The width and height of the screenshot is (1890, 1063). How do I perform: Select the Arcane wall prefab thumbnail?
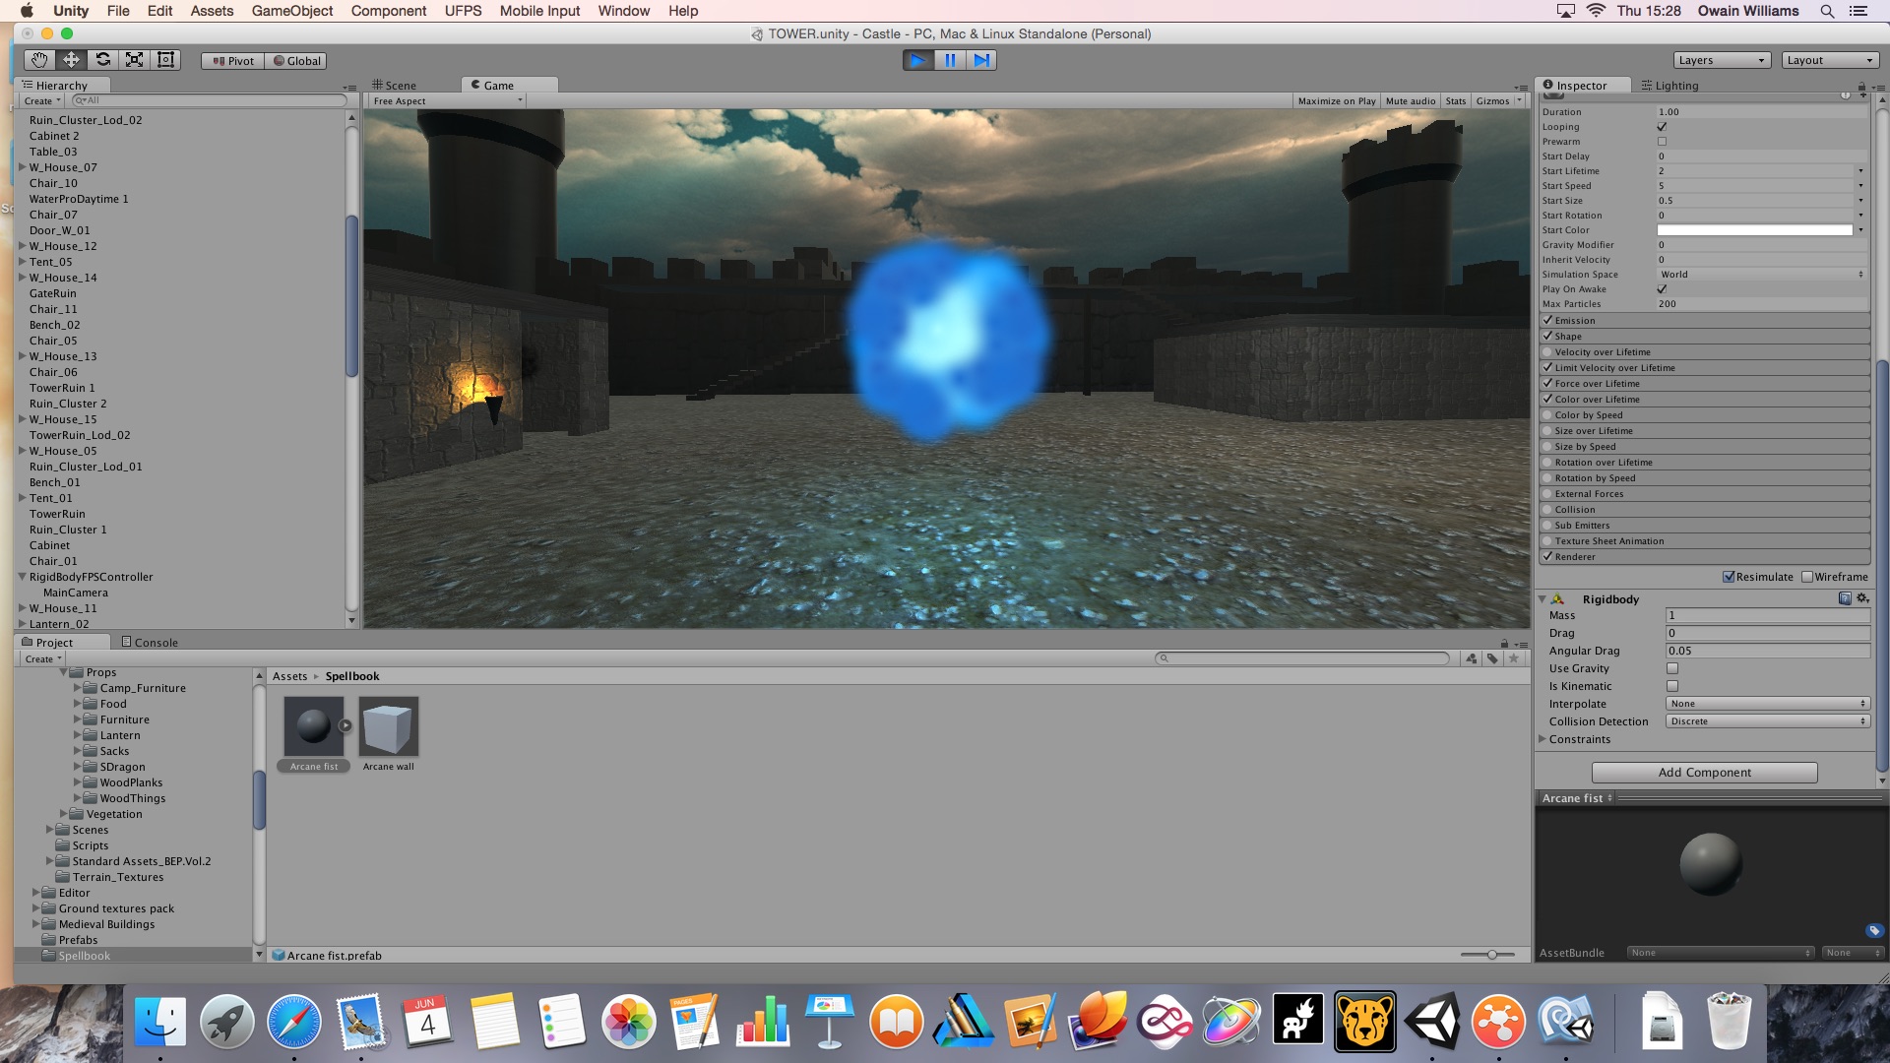click(x=389, y=727)
